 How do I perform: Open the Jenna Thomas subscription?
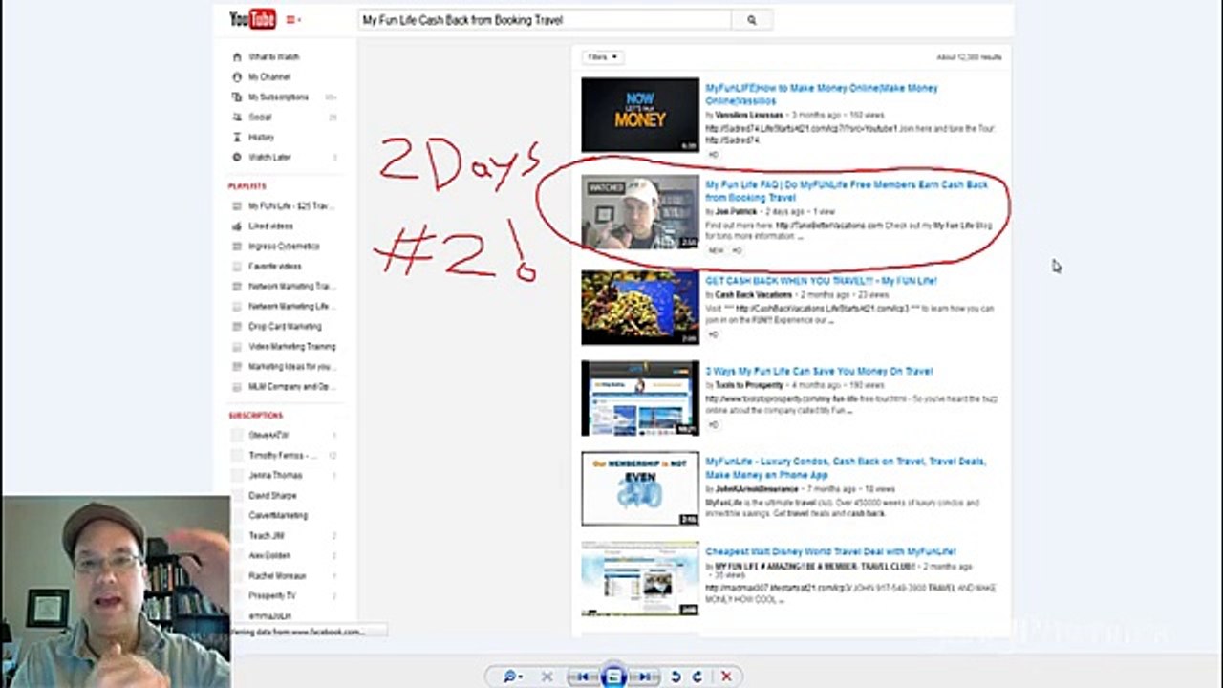pyautogui.click(x=275, y=476)
